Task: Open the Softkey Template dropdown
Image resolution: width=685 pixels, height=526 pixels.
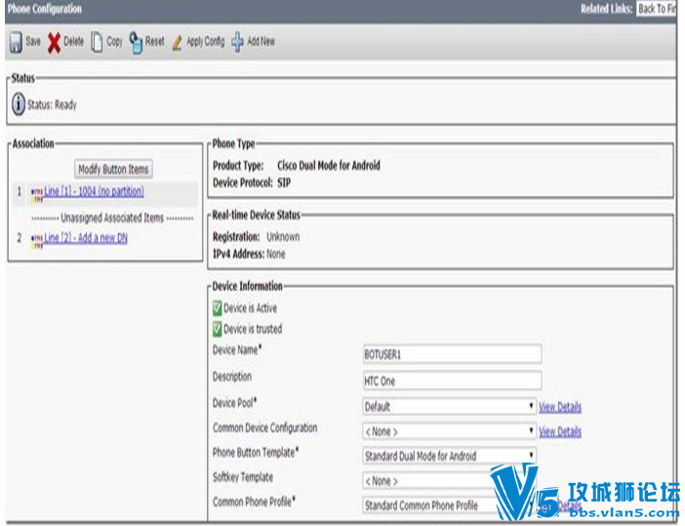Action: coord(449,481)
